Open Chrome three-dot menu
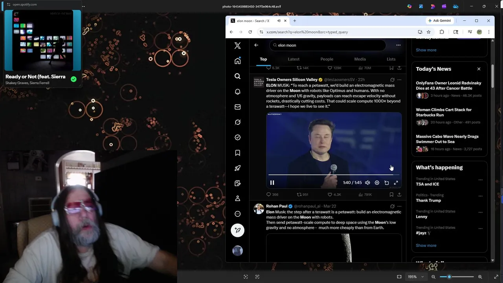 [488, 32]
